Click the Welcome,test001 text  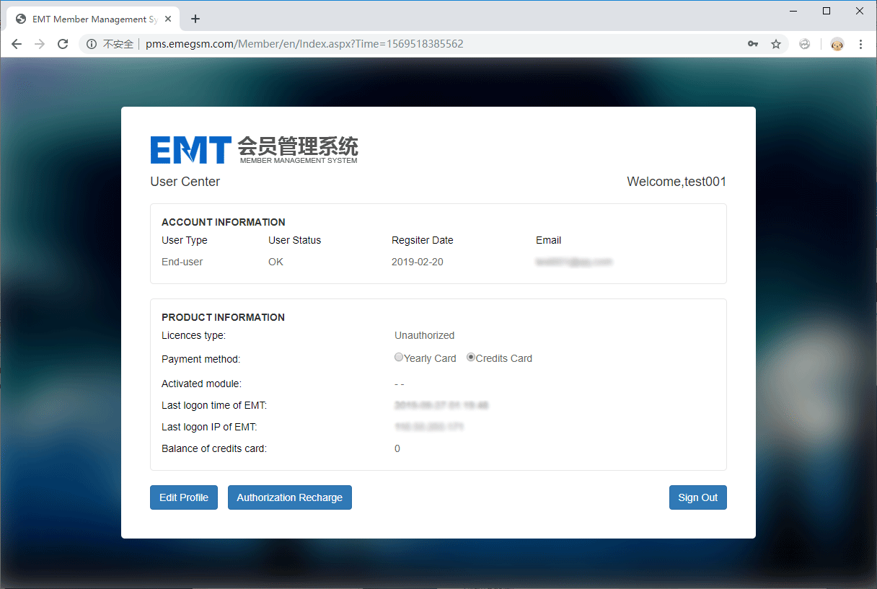coord(677,182)
